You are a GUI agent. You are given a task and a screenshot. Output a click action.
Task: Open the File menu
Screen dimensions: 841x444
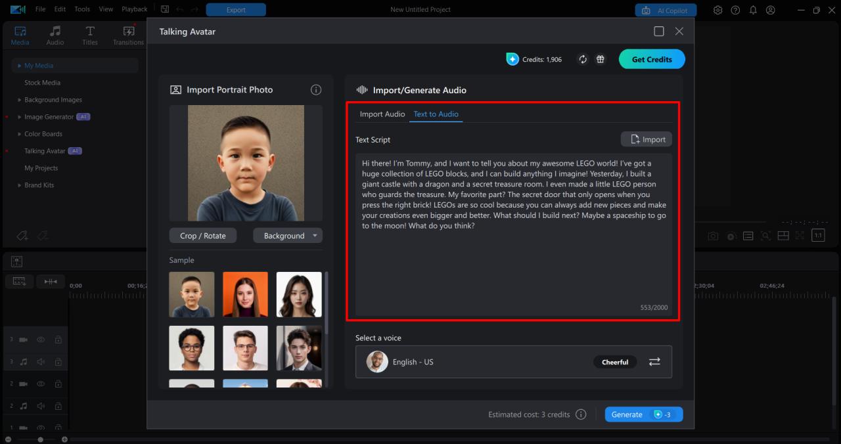pos(41,9)
